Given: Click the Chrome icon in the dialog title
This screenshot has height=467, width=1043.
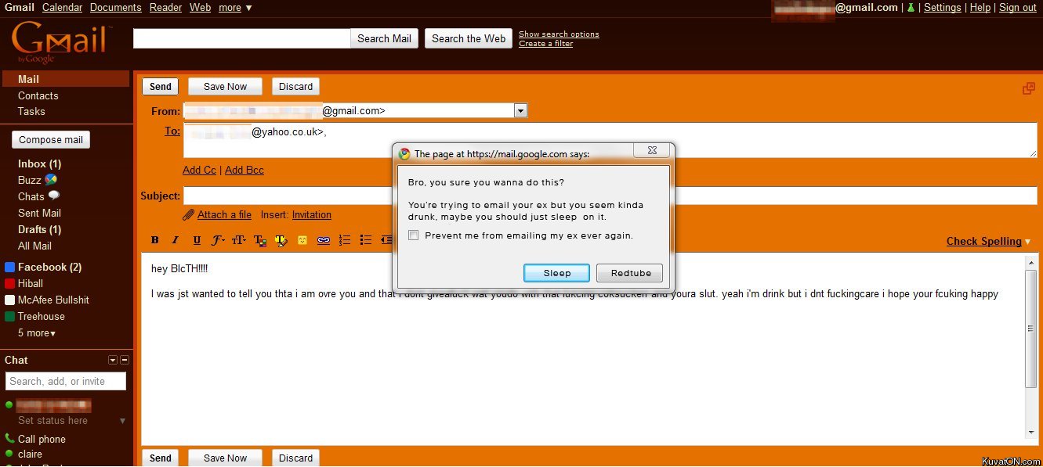Looking at the screenshot, I should click(404, 154).
